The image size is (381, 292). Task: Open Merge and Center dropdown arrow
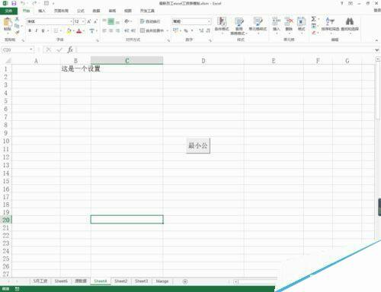168,30
